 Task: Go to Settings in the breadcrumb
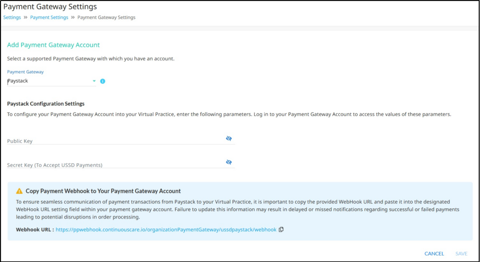point(12,17)
